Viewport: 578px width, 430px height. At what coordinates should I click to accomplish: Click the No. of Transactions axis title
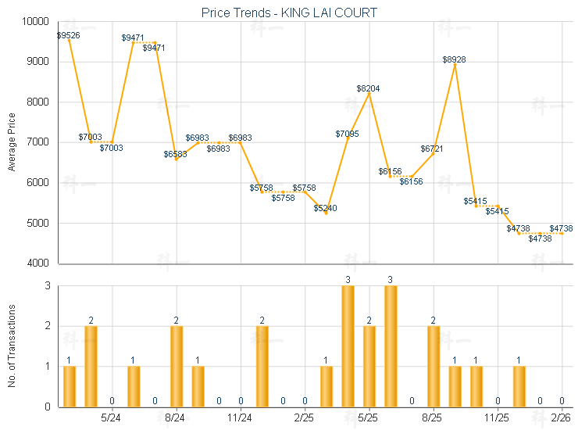click(x=12, y=346)
